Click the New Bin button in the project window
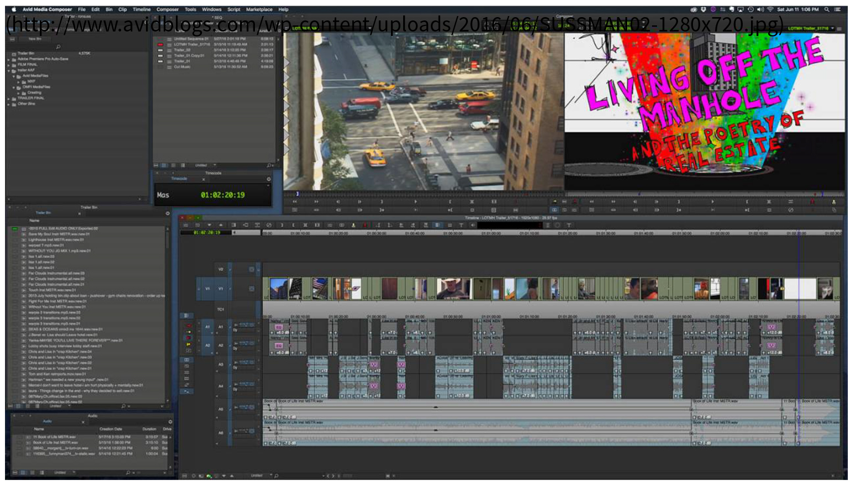This screenshot has height=485, width=855. (x=35, y=39)
